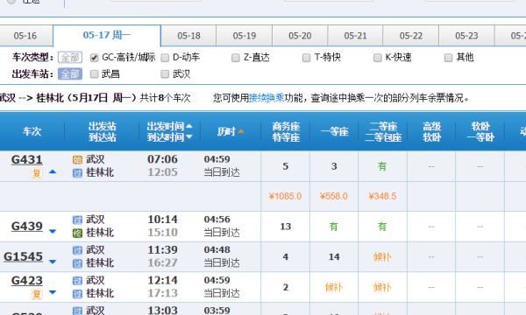This screenshot has height=315, width=526.
Task: Click the 复 badge under G431
Action: 37,173
